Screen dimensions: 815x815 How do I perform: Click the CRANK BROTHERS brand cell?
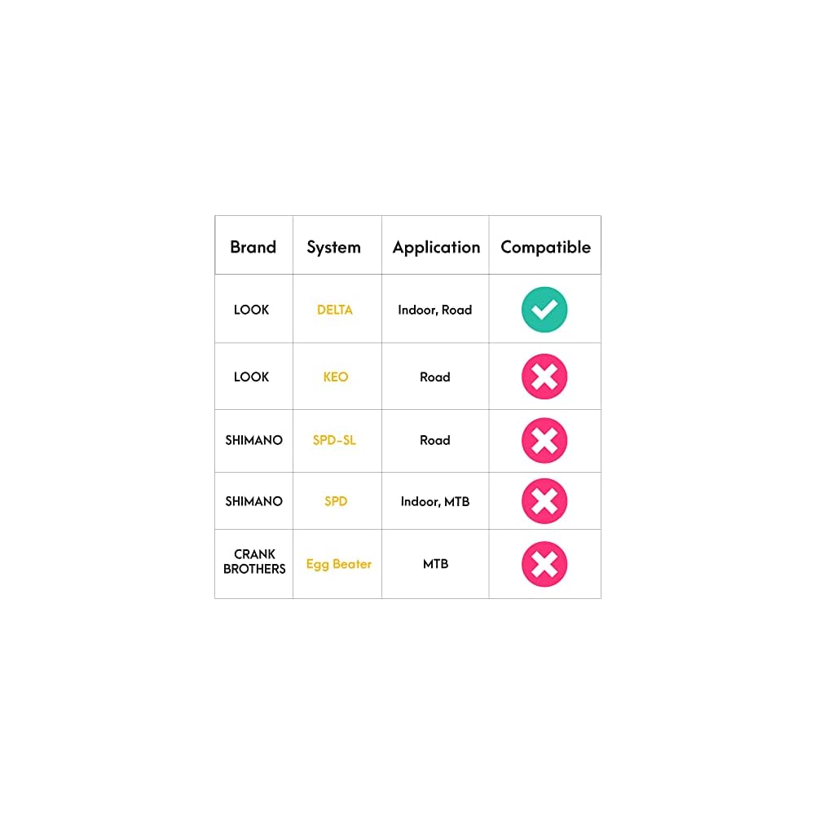pos(254,562)
